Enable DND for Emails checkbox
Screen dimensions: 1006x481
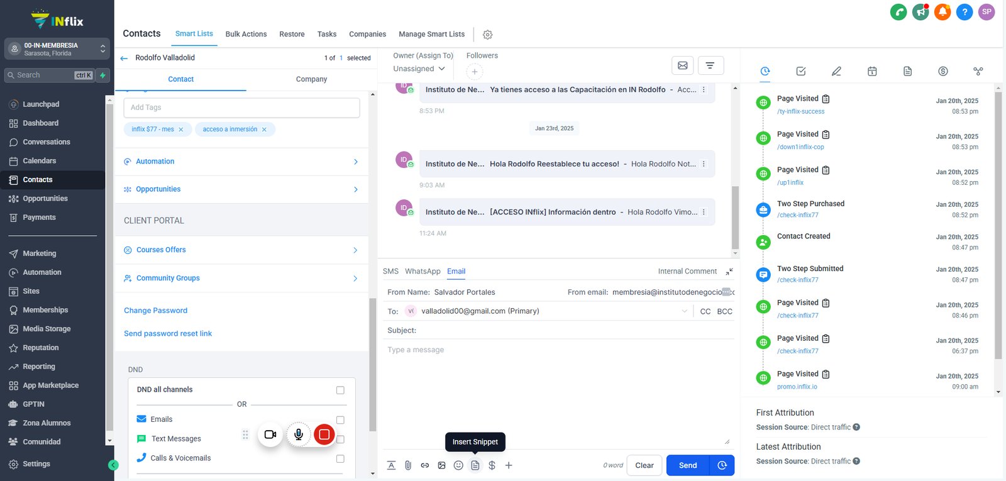[340, 419]
